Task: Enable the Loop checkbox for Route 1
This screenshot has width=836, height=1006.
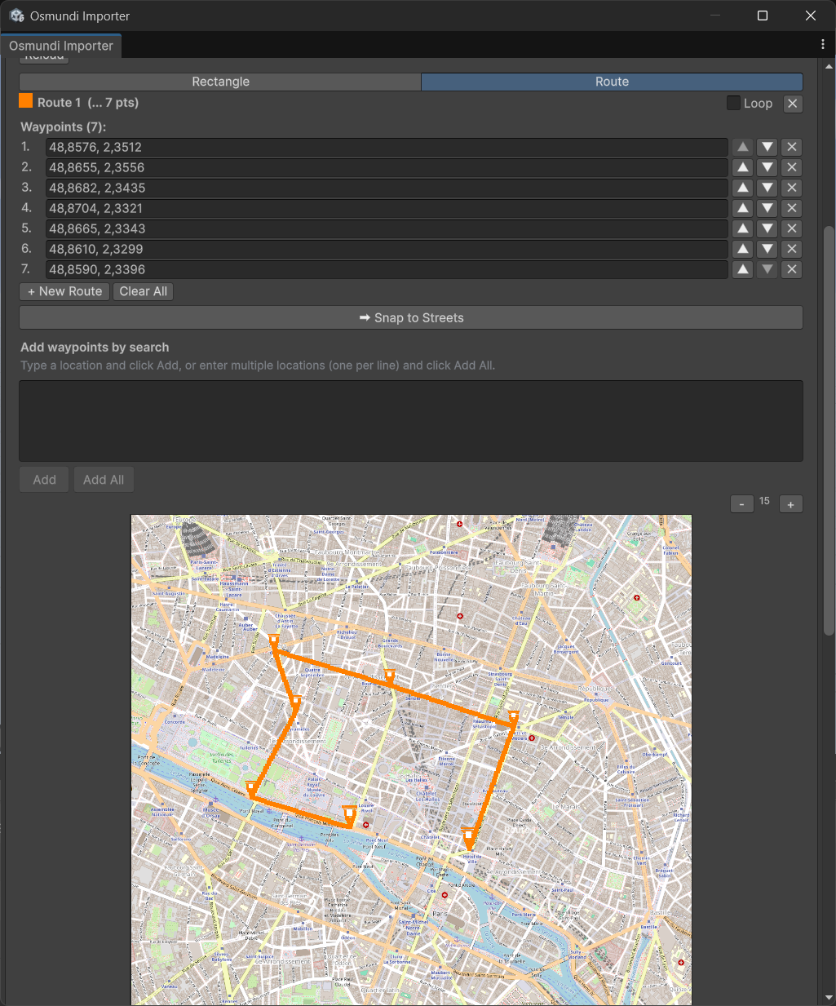Action: tap(732, 103)
